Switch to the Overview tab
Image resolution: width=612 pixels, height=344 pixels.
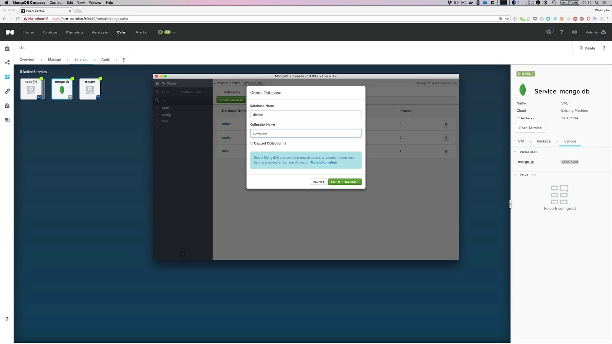pos(27,60)
